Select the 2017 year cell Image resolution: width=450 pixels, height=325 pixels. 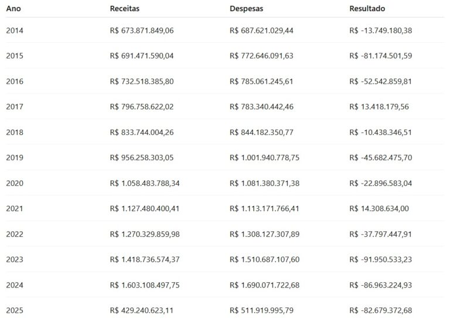tap(15, 106)
